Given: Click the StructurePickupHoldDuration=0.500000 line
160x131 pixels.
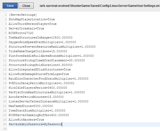Looking at the screenshot, I should pos(41,65).
